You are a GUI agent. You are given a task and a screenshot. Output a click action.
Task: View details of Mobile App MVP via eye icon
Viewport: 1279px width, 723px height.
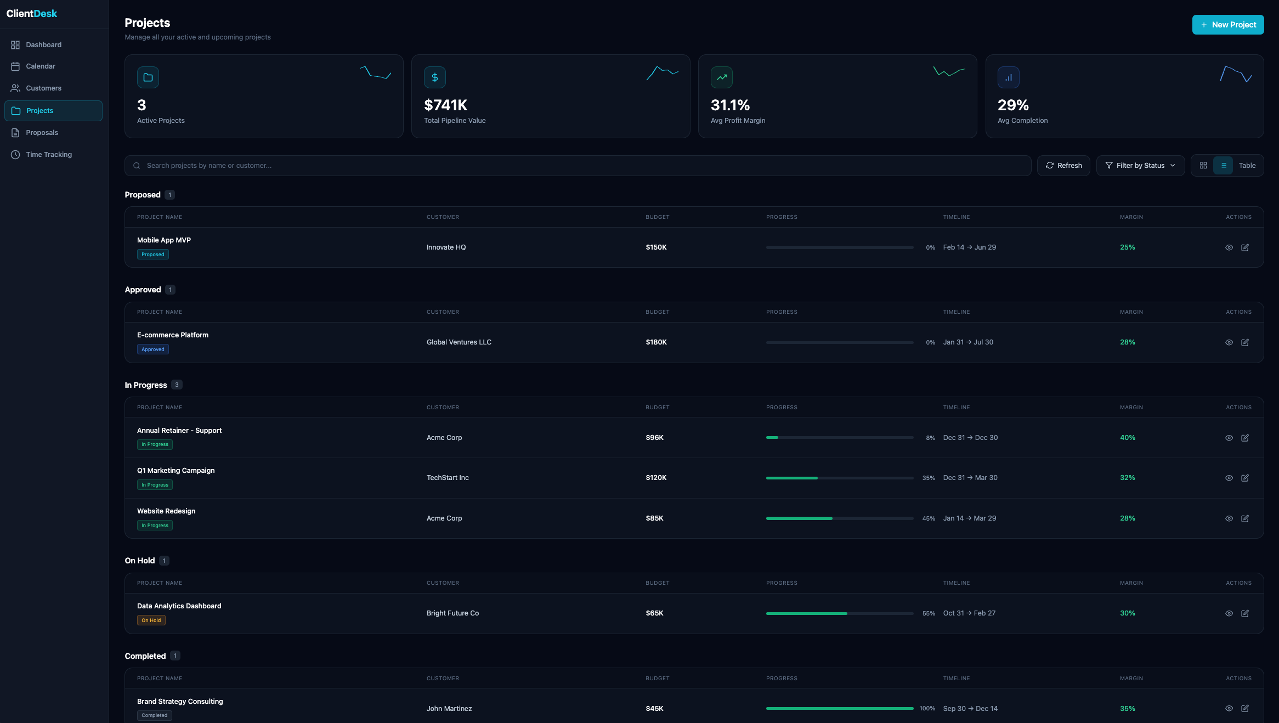tap(1229, 247)
